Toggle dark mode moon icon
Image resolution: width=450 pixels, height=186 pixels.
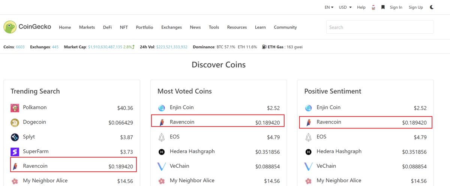click(432, 7)
